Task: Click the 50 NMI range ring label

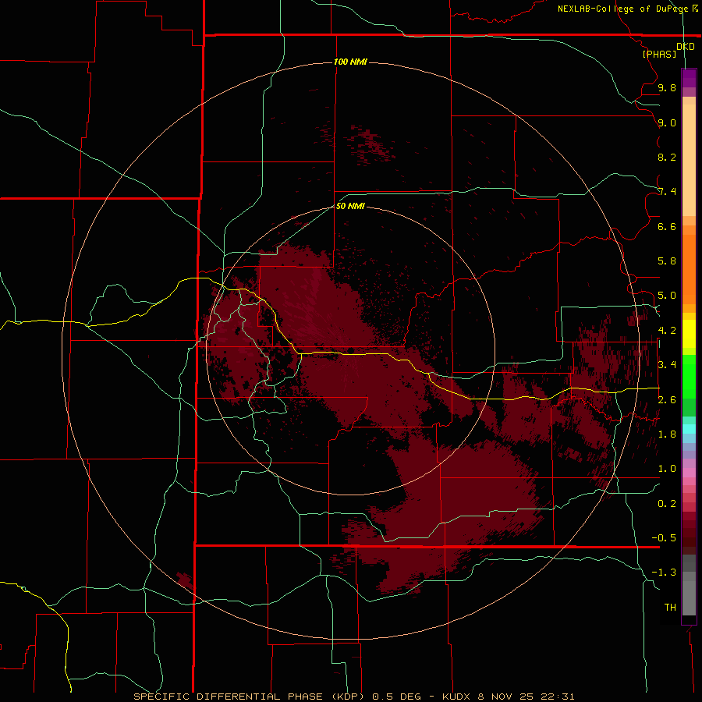Action: coord(350,206)
